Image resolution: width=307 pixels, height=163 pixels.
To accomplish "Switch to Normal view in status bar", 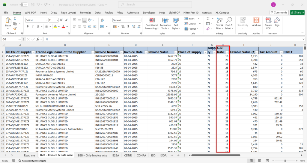I will pos(251,161).
